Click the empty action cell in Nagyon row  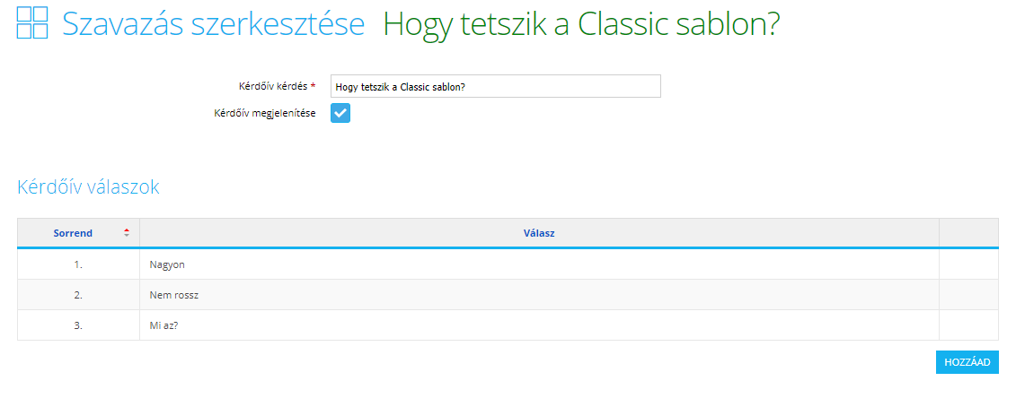tap(968, 264)
